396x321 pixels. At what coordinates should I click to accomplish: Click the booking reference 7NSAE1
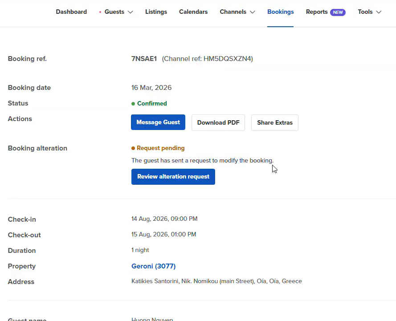(x=144, y=59)
